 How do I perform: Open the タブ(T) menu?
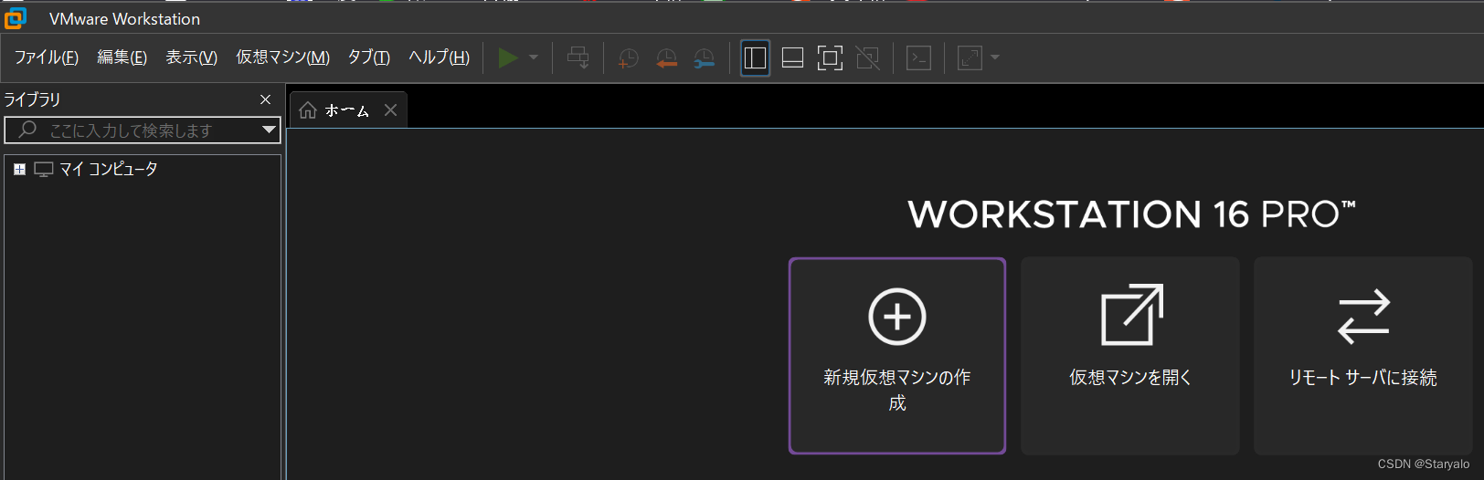tap(368, 57)
